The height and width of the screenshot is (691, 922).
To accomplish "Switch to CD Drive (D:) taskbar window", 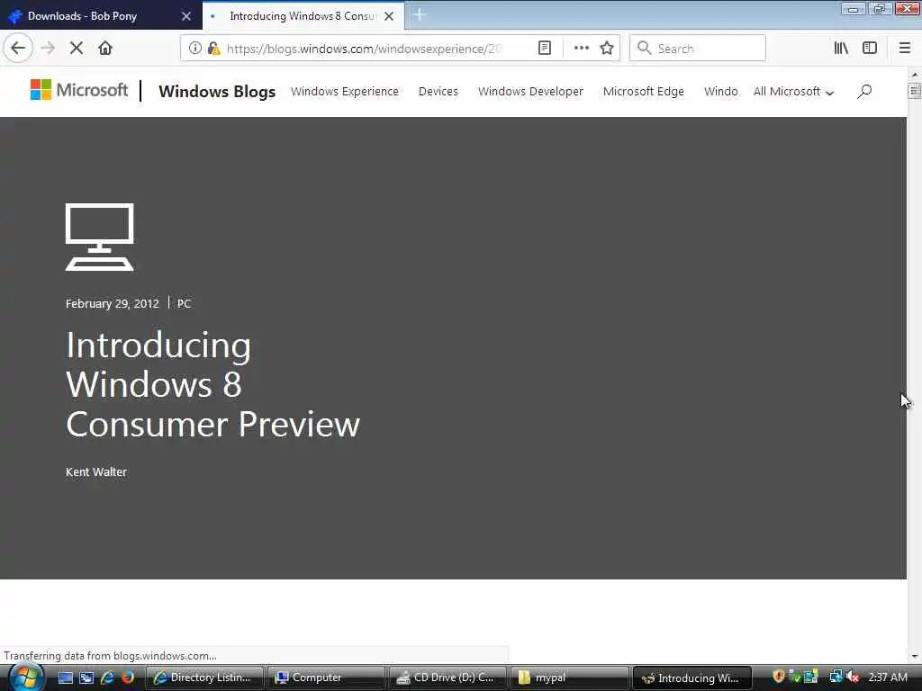I will pos(447,678).
